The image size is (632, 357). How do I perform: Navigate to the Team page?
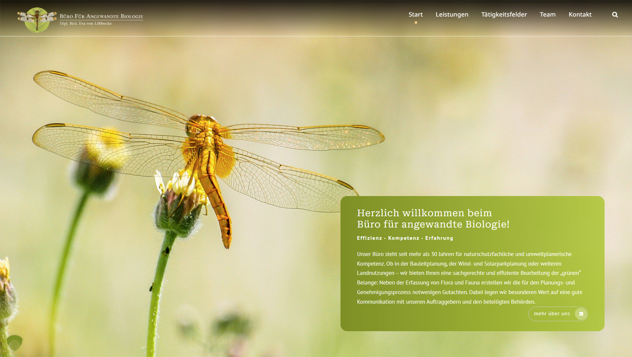click(x=547, y=14)
